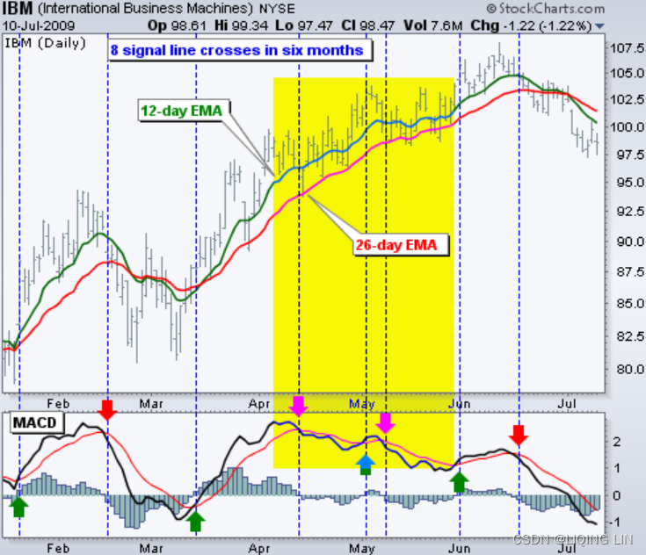Click the low price "Lo 97.47"

303,25
